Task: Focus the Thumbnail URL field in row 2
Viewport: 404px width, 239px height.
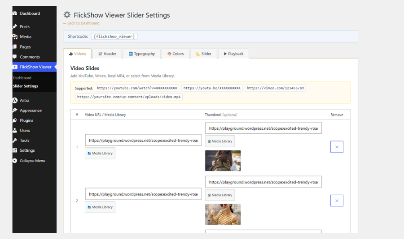Action: pos(263,182)
